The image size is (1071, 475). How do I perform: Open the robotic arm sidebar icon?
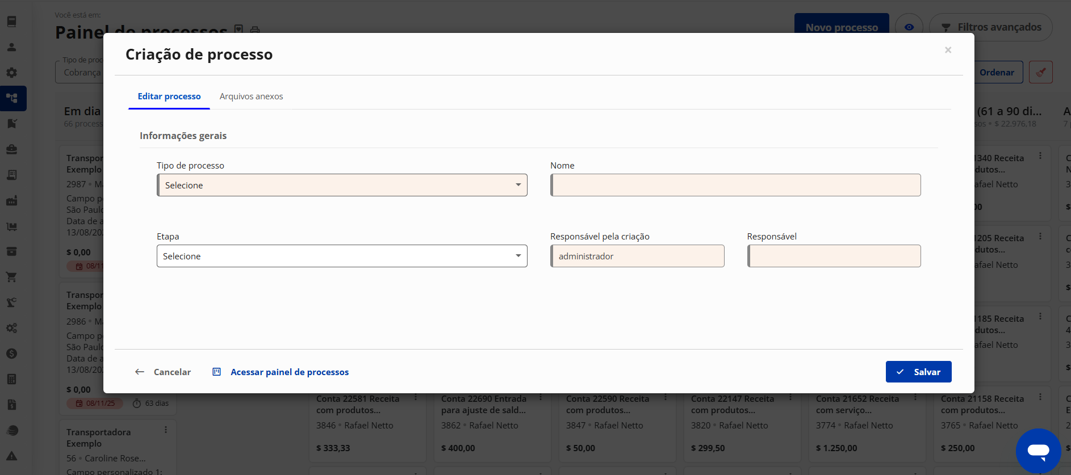pyautogui.click(x=11, y=302)
